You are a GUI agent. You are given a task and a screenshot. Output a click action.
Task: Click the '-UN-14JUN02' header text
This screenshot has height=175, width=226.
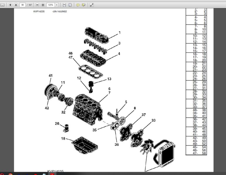coord(59,11)
